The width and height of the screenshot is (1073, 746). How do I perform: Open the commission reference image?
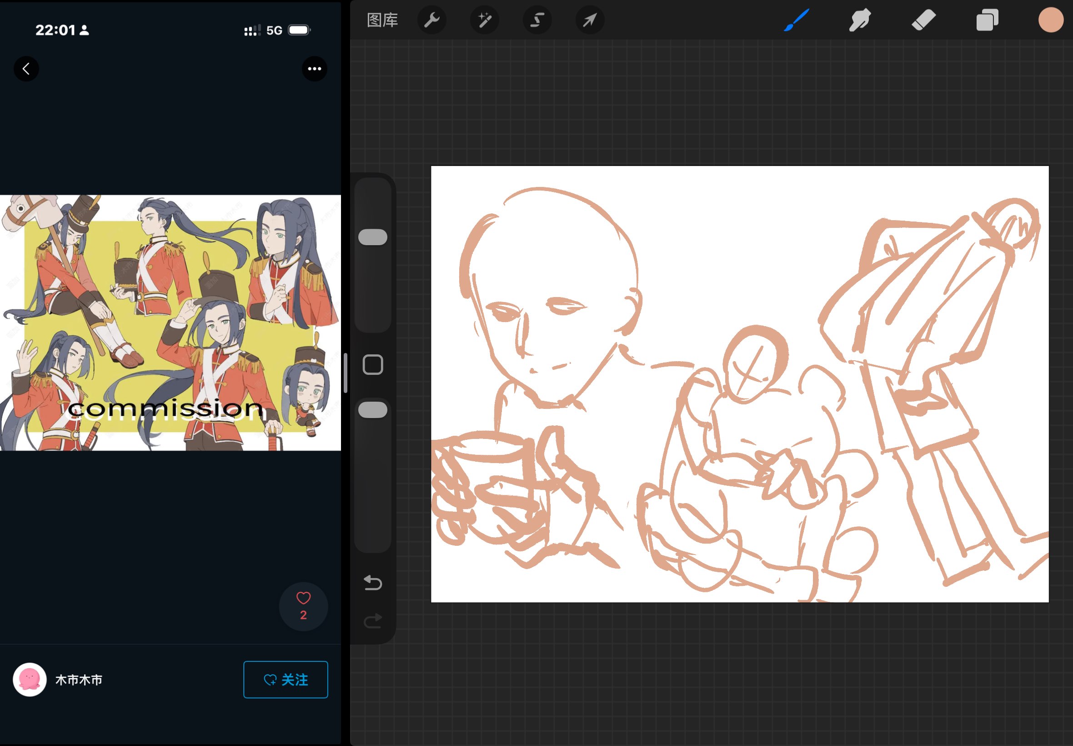(x=170, y=323)
